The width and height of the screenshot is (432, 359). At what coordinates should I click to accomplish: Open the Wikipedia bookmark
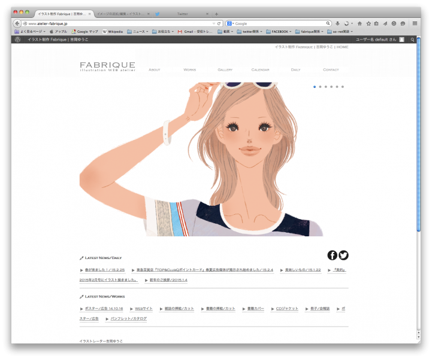pos(113,32)
